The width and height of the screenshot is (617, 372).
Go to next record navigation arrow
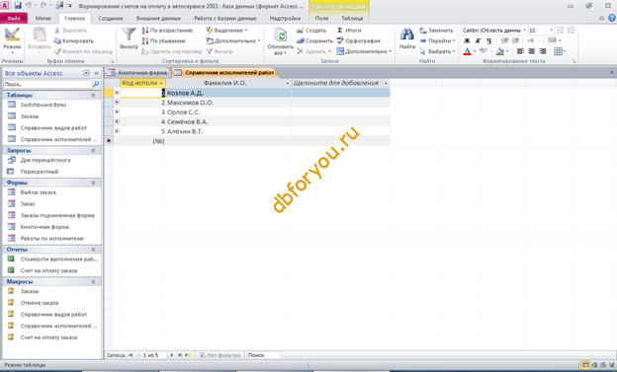[x=172, y=355]
